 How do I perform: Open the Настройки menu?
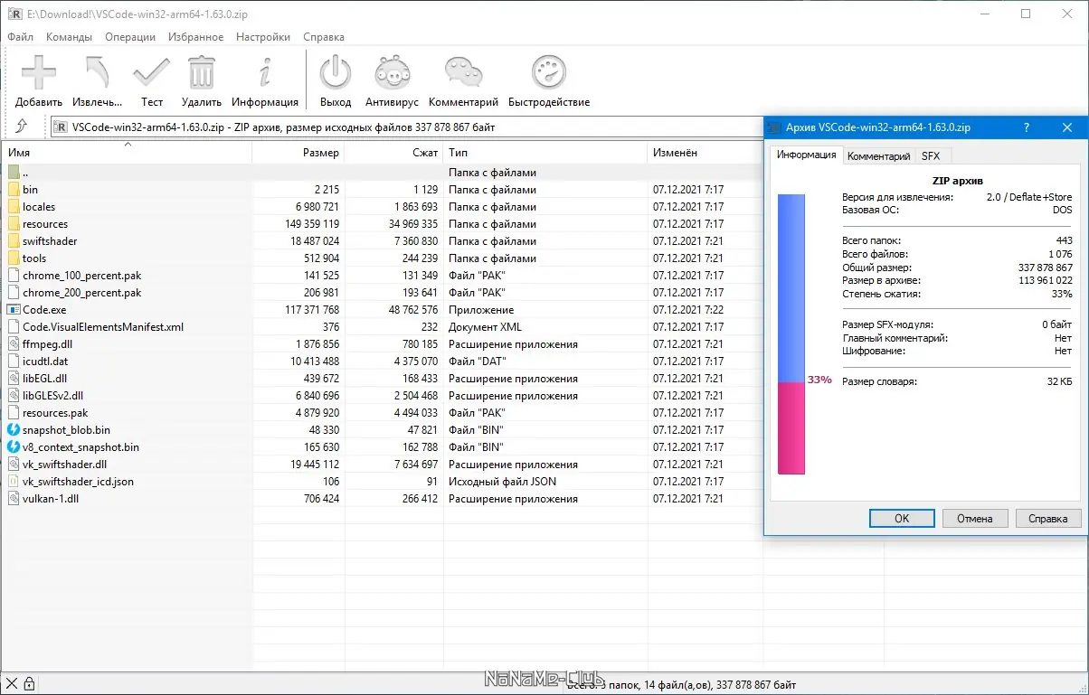coord(263,37)
